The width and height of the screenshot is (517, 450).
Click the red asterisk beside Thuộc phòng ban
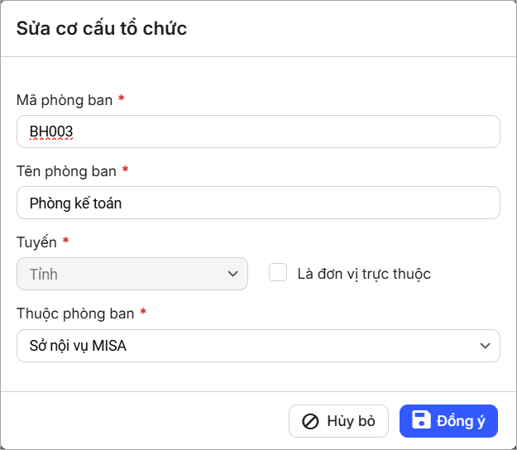coord(143,314)
